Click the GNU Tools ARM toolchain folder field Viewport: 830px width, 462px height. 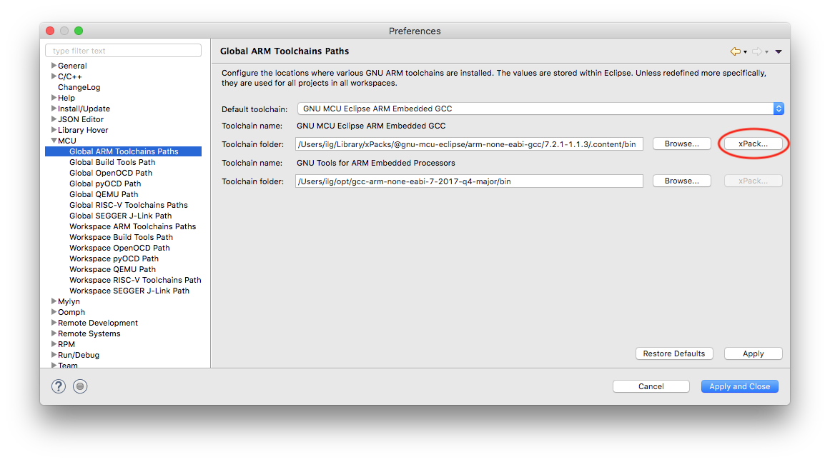[469, 181]
